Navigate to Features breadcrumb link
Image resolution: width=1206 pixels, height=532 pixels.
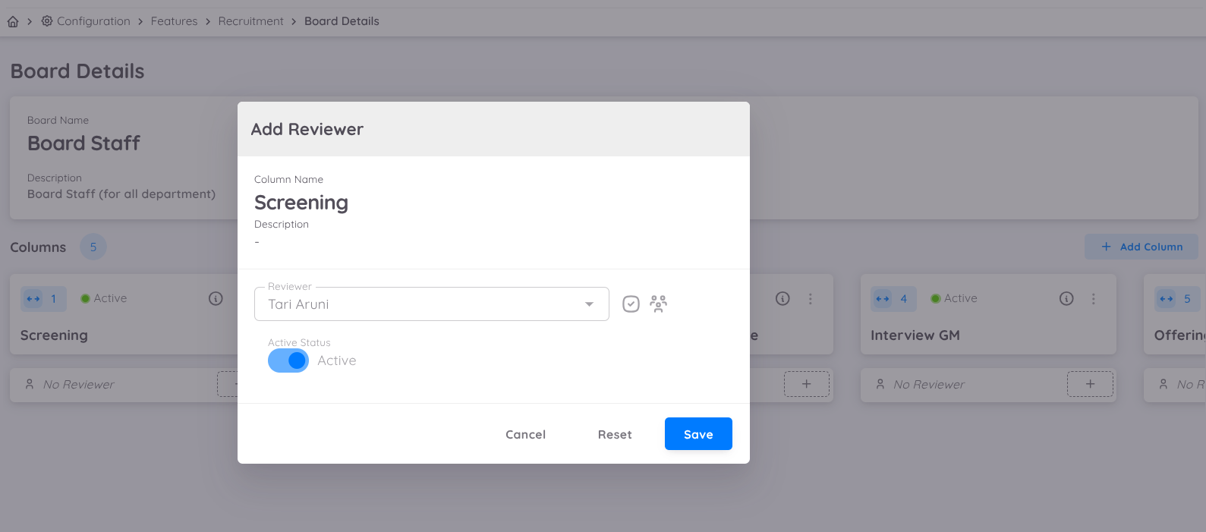point(174,21)
